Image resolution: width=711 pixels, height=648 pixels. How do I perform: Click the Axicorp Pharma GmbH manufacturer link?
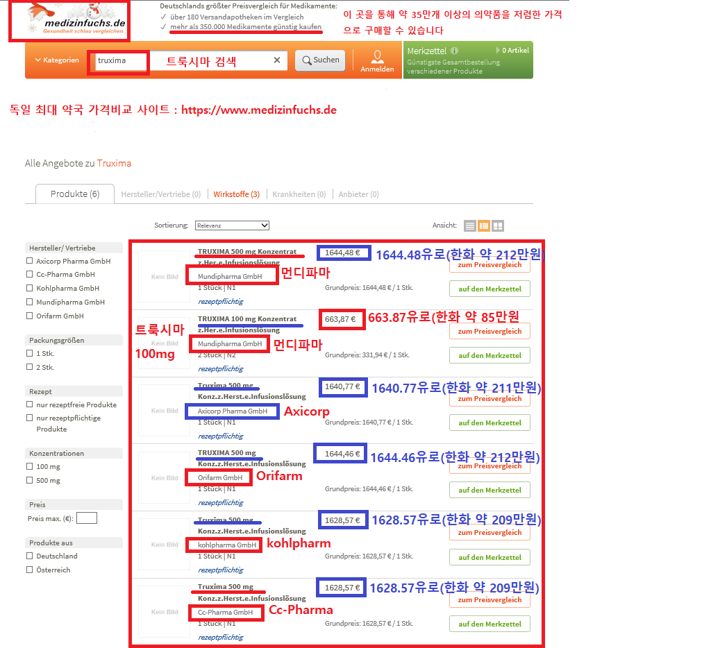[233, 411]
